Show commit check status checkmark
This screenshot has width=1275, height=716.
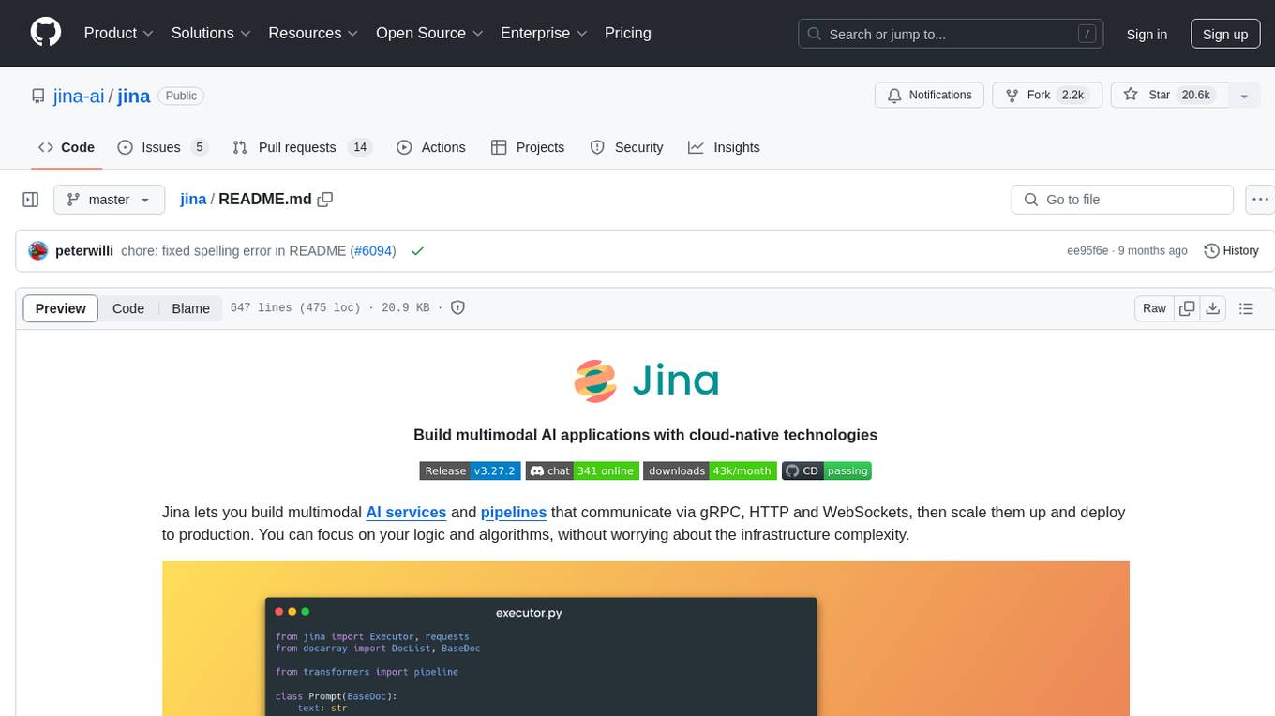417,251
